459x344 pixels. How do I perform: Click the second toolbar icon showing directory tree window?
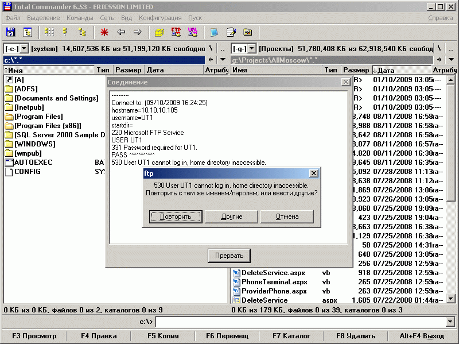tap(28, 32)
